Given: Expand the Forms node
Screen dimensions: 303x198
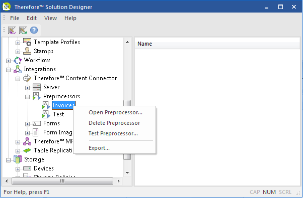Looking at the screenshot, I should [27, 124].
